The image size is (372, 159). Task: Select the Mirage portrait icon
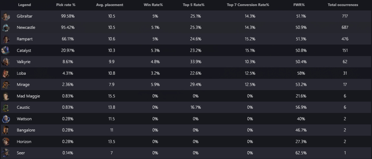pos(6,85)
